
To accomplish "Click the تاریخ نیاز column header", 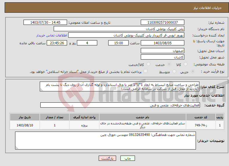I will pyautogui.click(x=25, y=117).
